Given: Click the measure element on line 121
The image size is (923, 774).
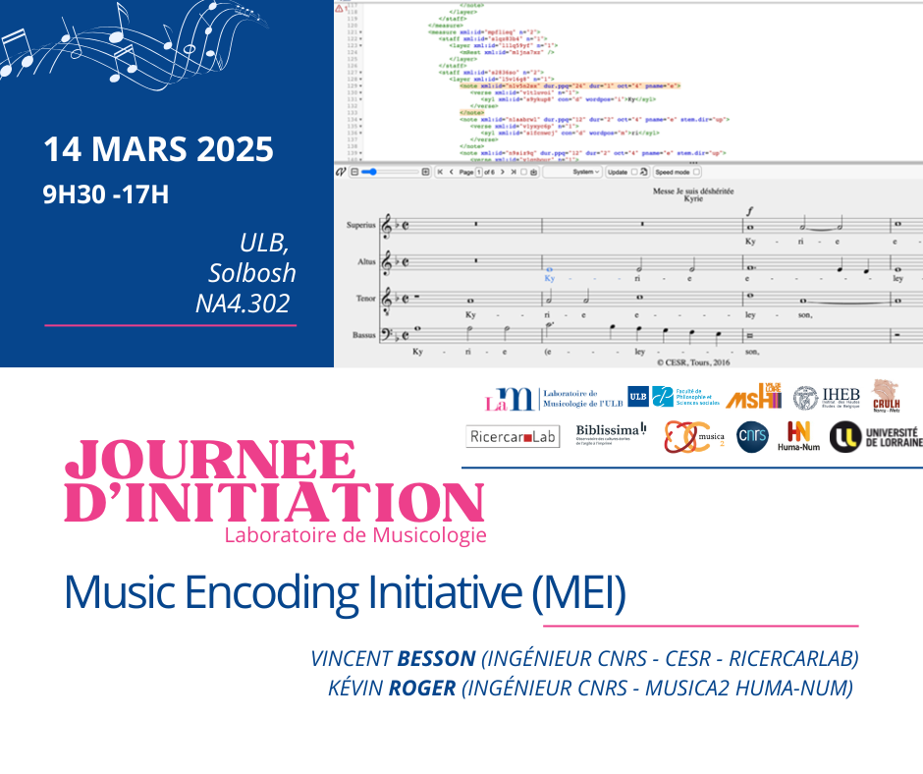Looking at the screenshot, I should (x=484, y=32).
